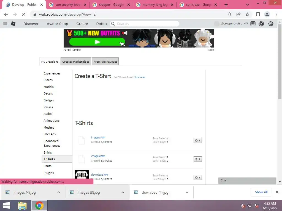Select Experiences in the creations sidebar

52,73
